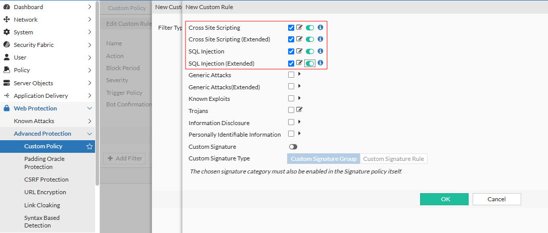Open CSRF Protection in sidebar
This screenshot has width=548, height=233.
[x=46, y=180]
